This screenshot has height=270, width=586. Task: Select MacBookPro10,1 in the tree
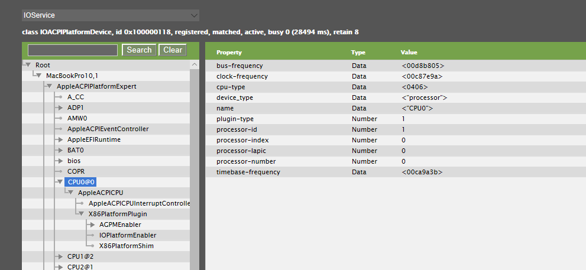72,76
